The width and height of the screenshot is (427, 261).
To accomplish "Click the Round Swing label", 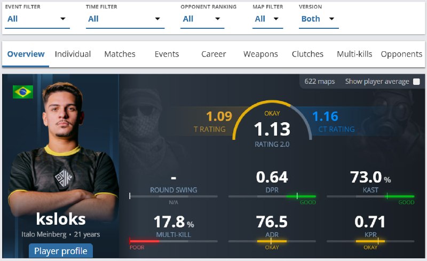I will click(x=173, y=190).
